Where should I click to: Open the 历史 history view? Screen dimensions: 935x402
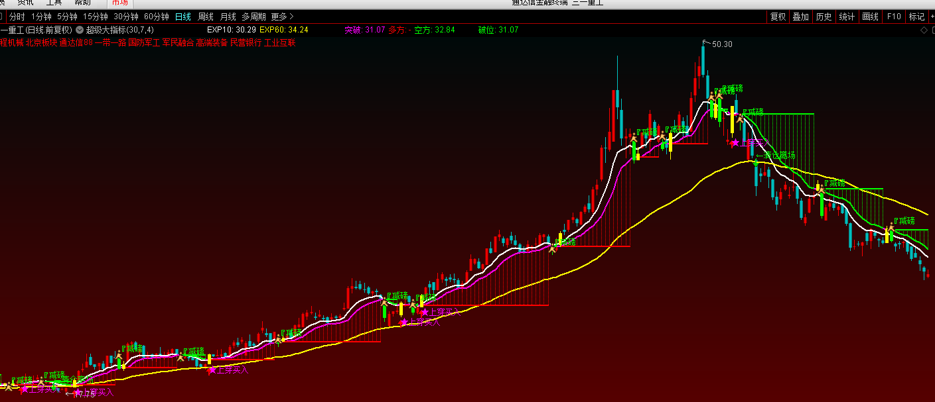click(x=824, y=17)
